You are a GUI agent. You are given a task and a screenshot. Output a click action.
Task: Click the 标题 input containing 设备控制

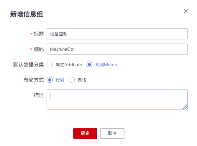117,34
